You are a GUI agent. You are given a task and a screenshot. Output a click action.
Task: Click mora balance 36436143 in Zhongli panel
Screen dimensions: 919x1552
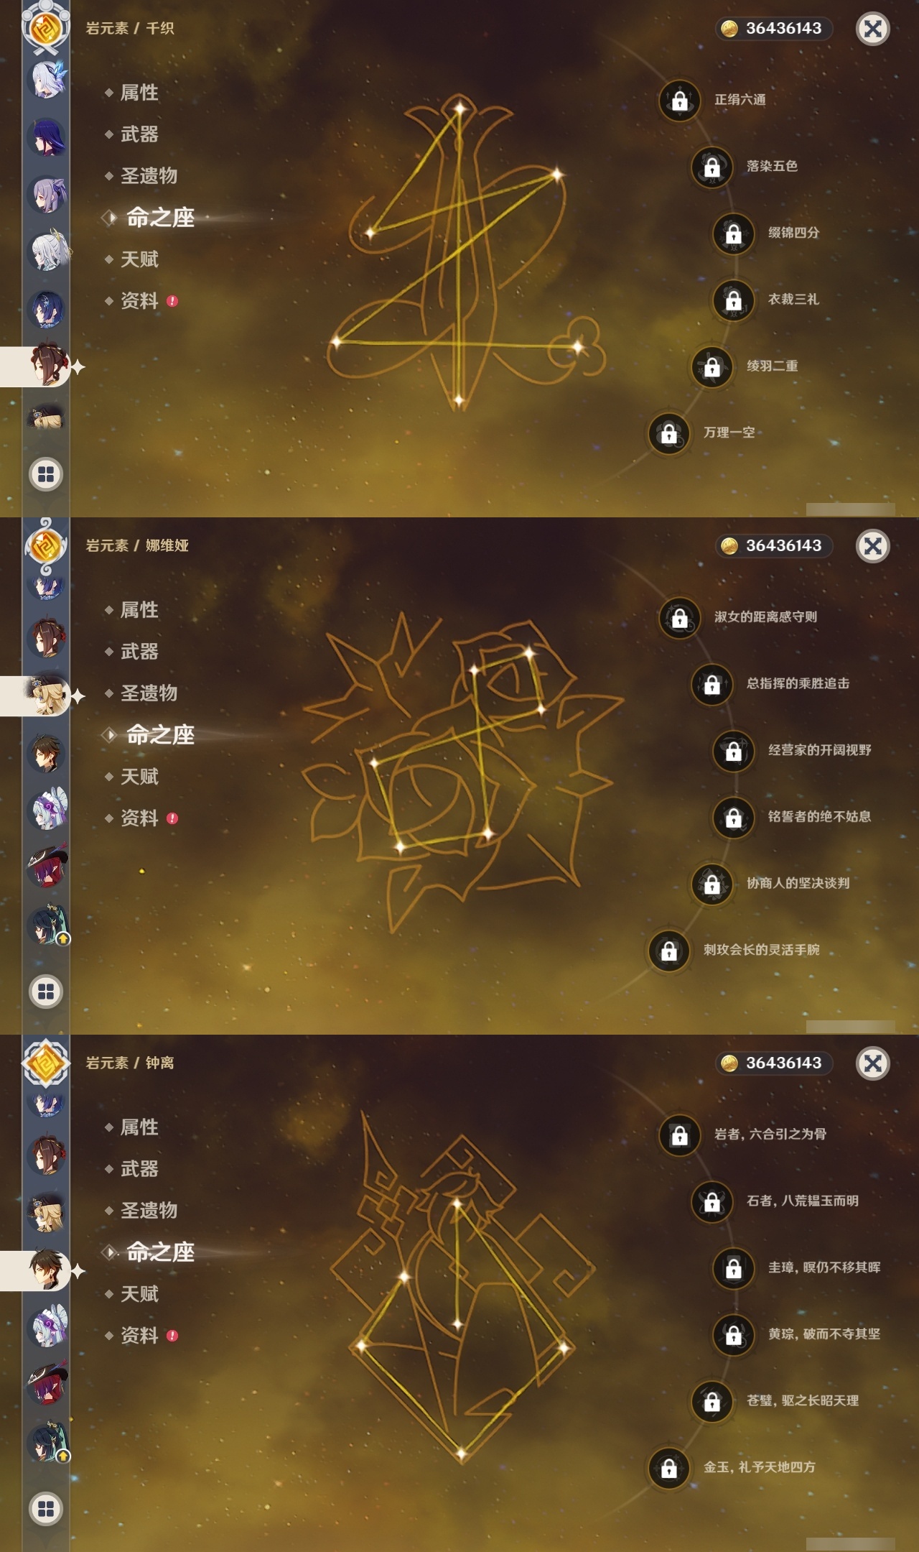(x=773, y=1063)
